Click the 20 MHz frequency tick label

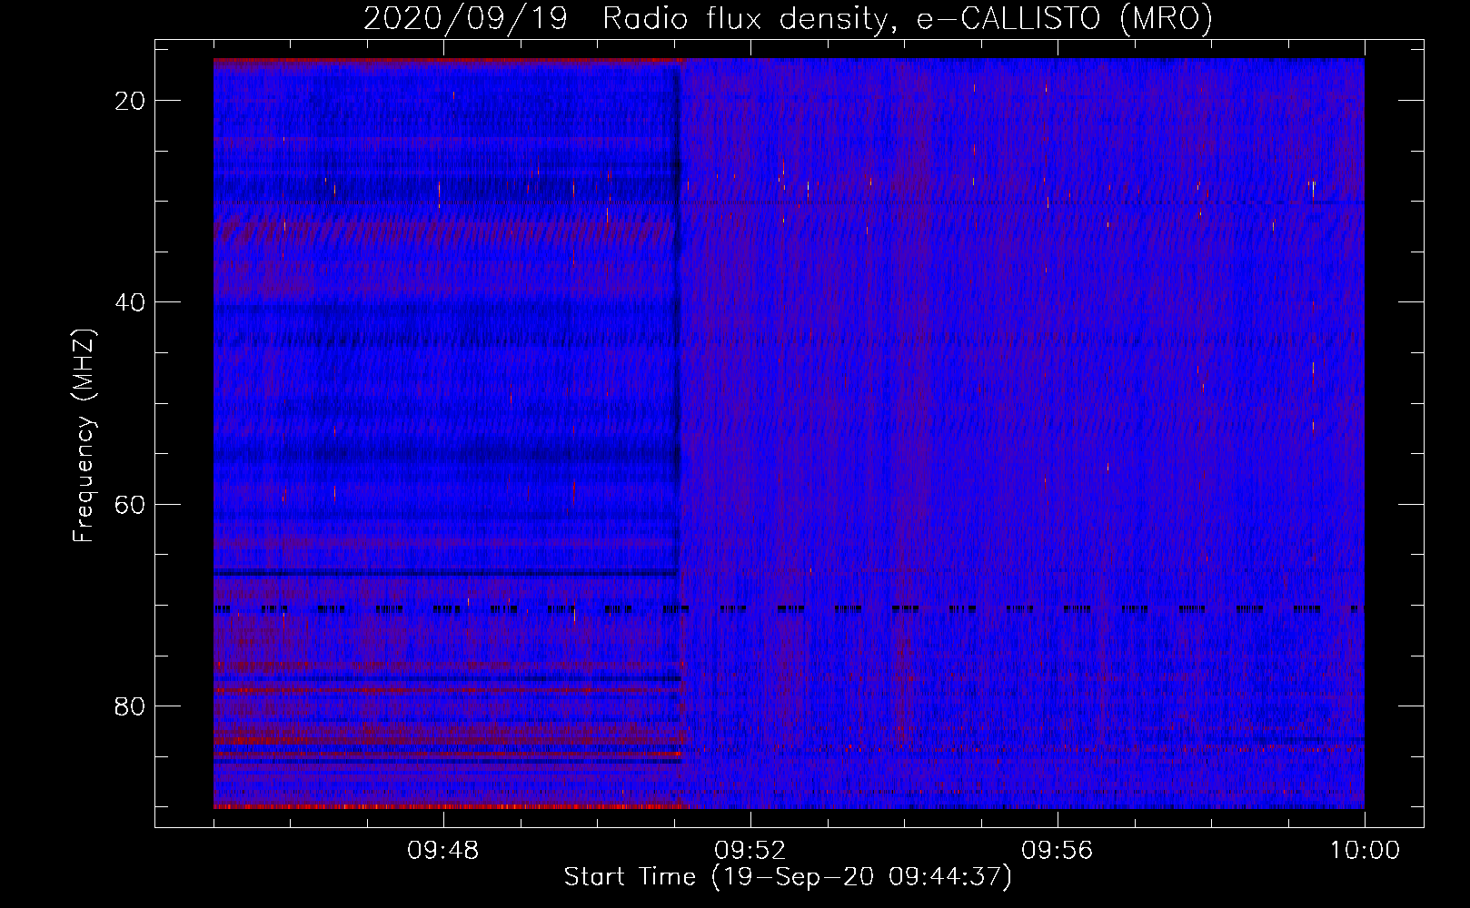(131, 101)
